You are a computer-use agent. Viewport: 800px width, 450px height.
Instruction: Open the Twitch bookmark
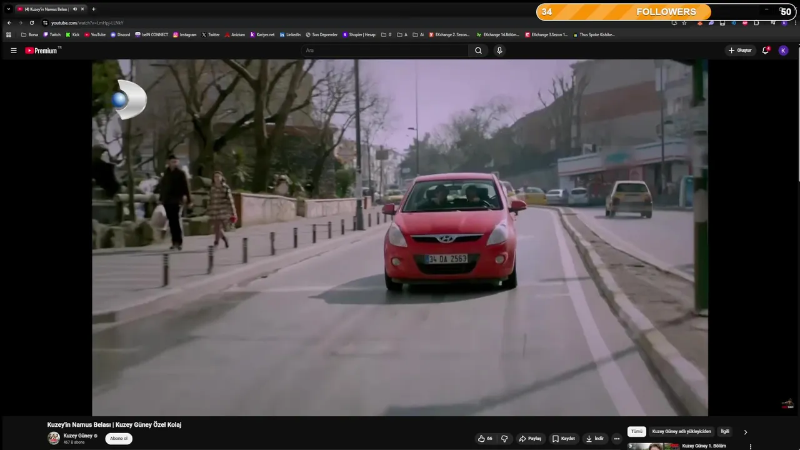coord(52,35)
